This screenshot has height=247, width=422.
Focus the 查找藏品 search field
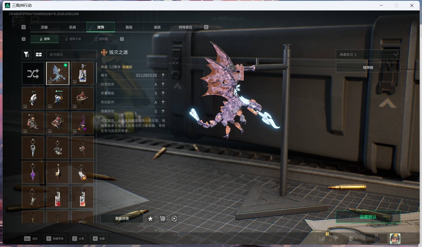[x=71, y=54]
